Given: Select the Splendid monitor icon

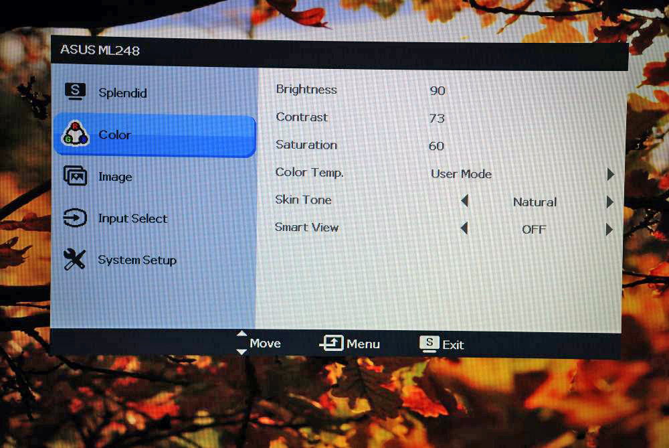Looking at the screenshot, I should click(x=75, y=92).
